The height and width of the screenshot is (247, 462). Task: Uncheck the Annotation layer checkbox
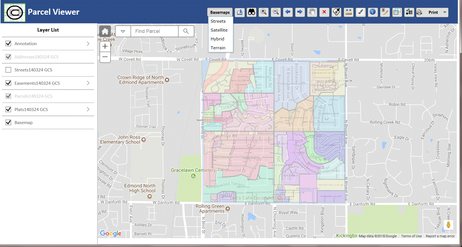8,43
